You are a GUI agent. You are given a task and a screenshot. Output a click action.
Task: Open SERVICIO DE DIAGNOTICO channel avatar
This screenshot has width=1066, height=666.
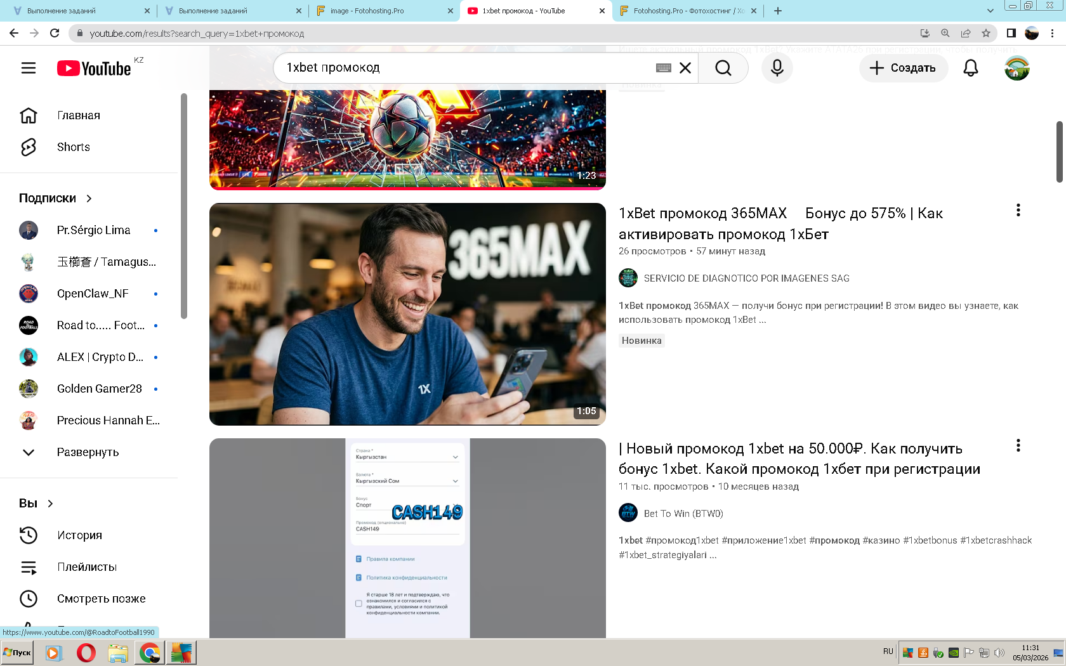point(628,278)
